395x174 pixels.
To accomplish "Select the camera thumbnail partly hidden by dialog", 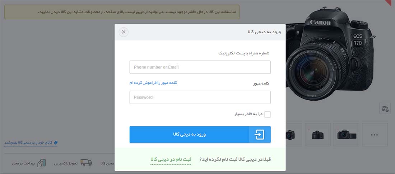I will (293, 135).
